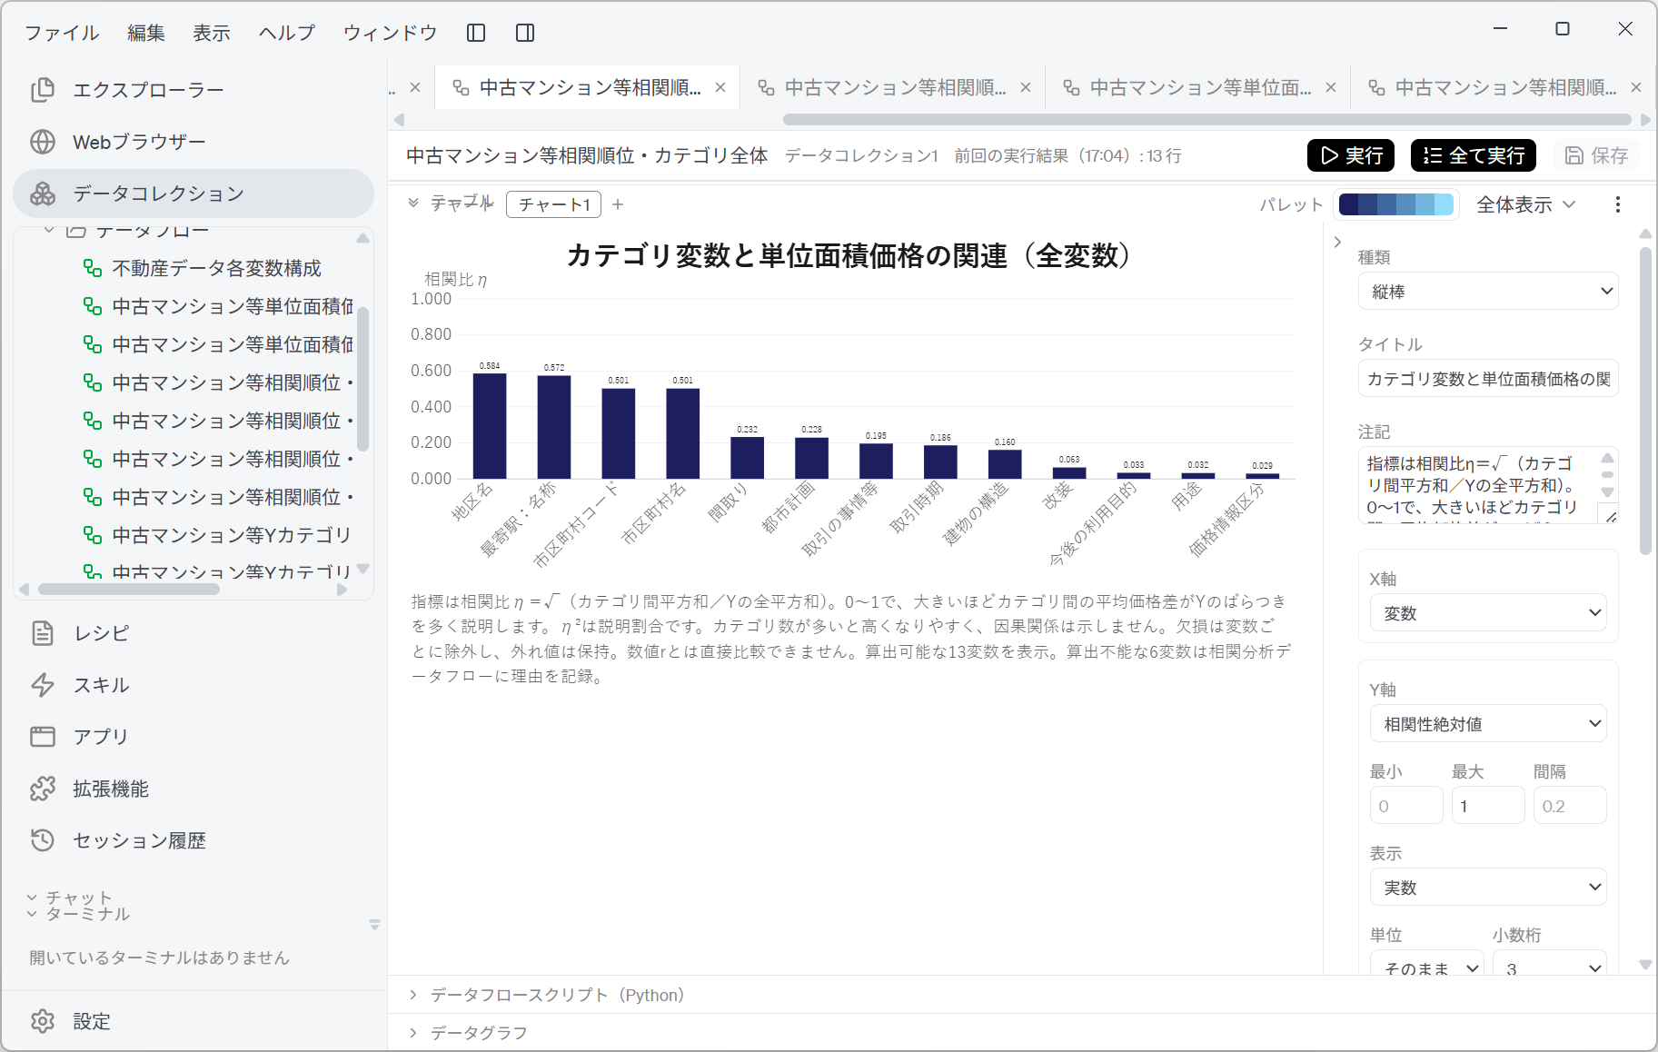The image size is (1658, 1052).
Task: Add a new chart with plus icon
Action: click(618, 204)
